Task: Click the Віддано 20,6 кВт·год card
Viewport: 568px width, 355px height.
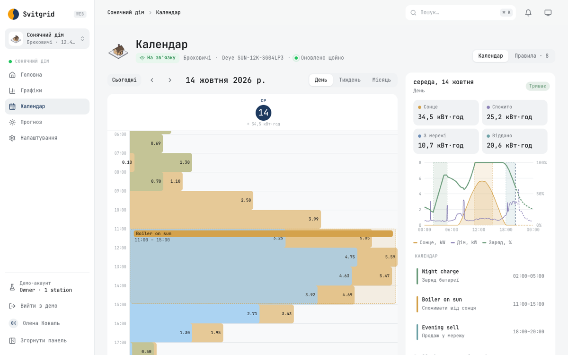Action: point(515,141)
